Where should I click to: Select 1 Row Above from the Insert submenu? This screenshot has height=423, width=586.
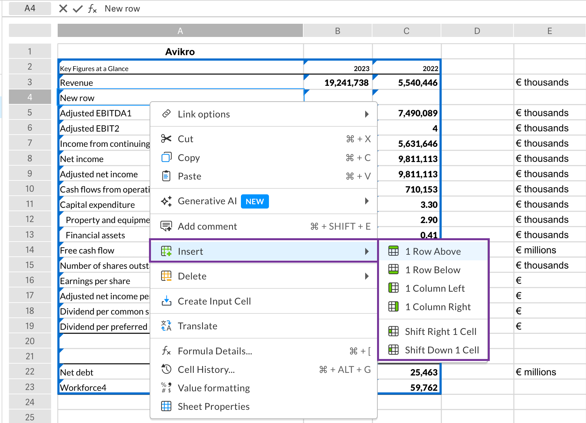point(433,251)
